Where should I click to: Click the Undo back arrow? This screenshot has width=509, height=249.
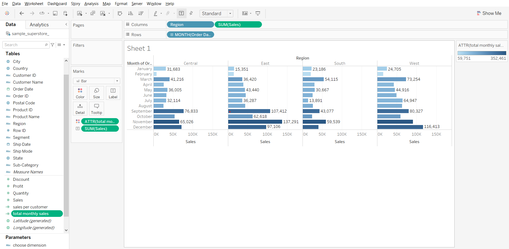tap(22, 13)
